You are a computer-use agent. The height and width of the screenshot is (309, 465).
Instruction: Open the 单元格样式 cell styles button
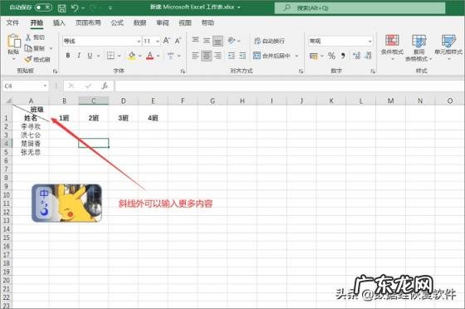point(448,47)
